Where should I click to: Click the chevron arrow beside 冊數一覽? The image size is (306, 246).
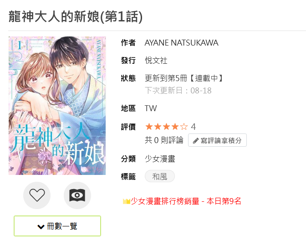click(41, 227)
